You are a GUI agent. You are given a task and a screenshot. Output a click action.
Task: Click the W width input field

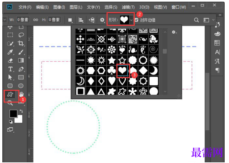[x=23, y=20]
